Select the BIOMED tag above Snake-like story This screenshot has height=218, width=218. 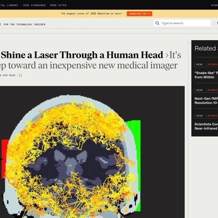click(x=212, y=64)
